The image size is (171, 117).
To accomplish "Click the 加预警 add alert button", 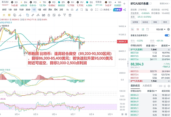I will pyautogui.click(x=135, y=22).
